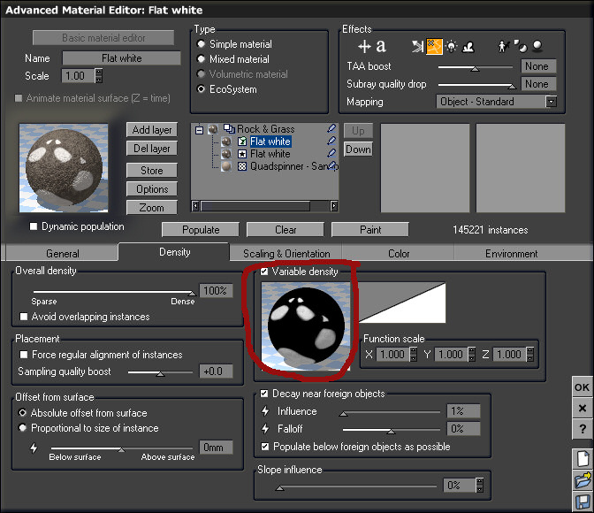Open the Scaling & Orientation tab

pyautogui.click(x=286, y=253)
